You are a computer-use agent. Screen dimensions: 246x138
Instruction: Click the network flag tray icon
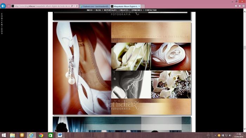pos(223,136)
